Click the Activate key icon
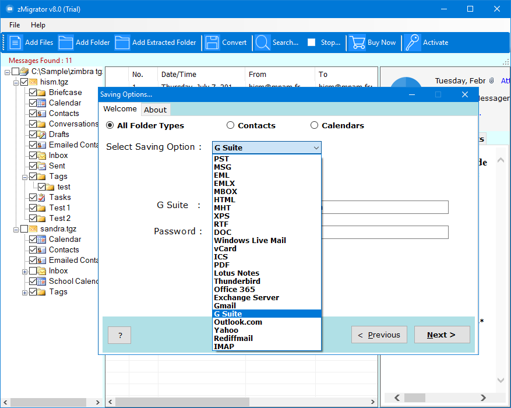 413,43
